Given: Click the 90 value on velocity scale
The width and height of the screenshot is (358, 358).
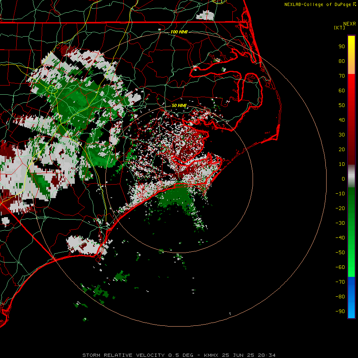Looking at the screenshot, I should [x=342, y=47].
